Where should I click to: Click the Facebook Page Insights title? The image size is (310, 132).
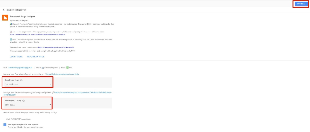22,17
